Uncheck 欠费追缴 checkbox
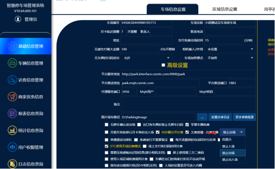The image size is (275, 169). click(187, 132)
